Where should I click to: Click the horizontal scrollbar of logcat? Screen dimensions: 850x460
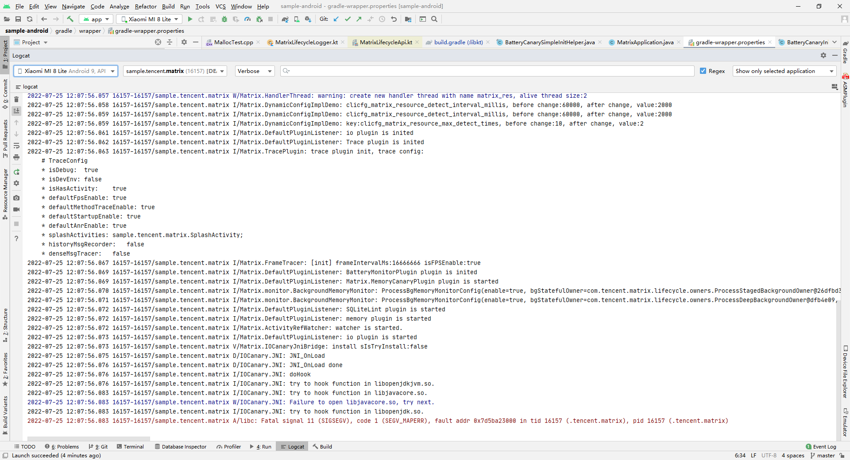(89, 439)
